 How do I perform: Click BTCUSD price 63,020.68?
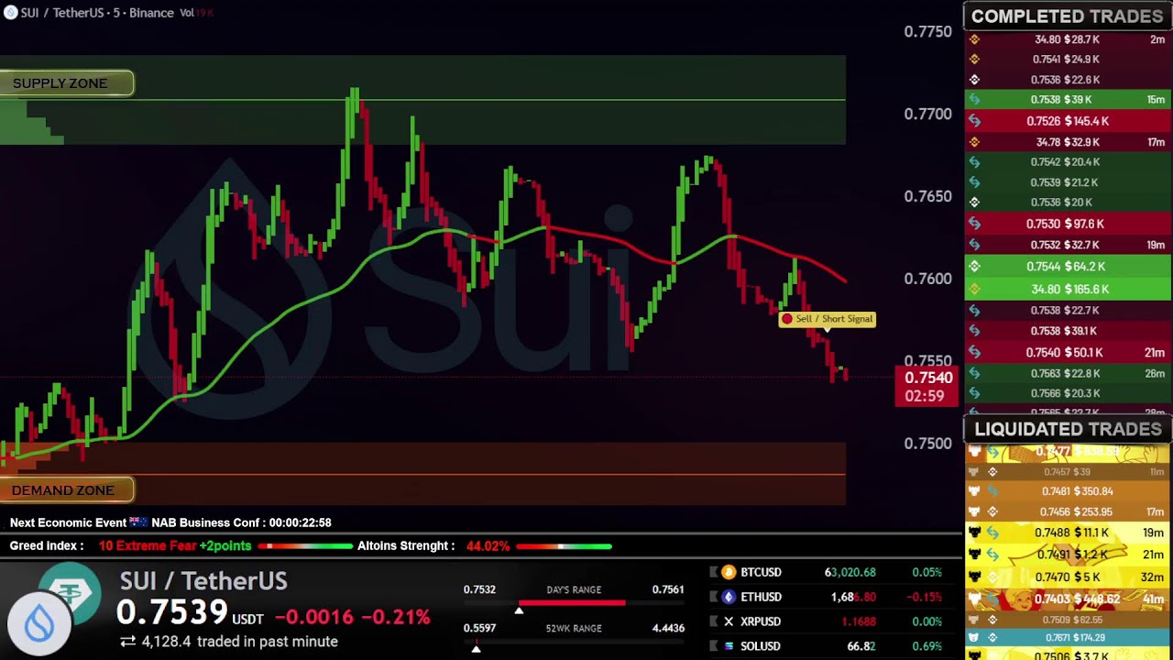850,572
